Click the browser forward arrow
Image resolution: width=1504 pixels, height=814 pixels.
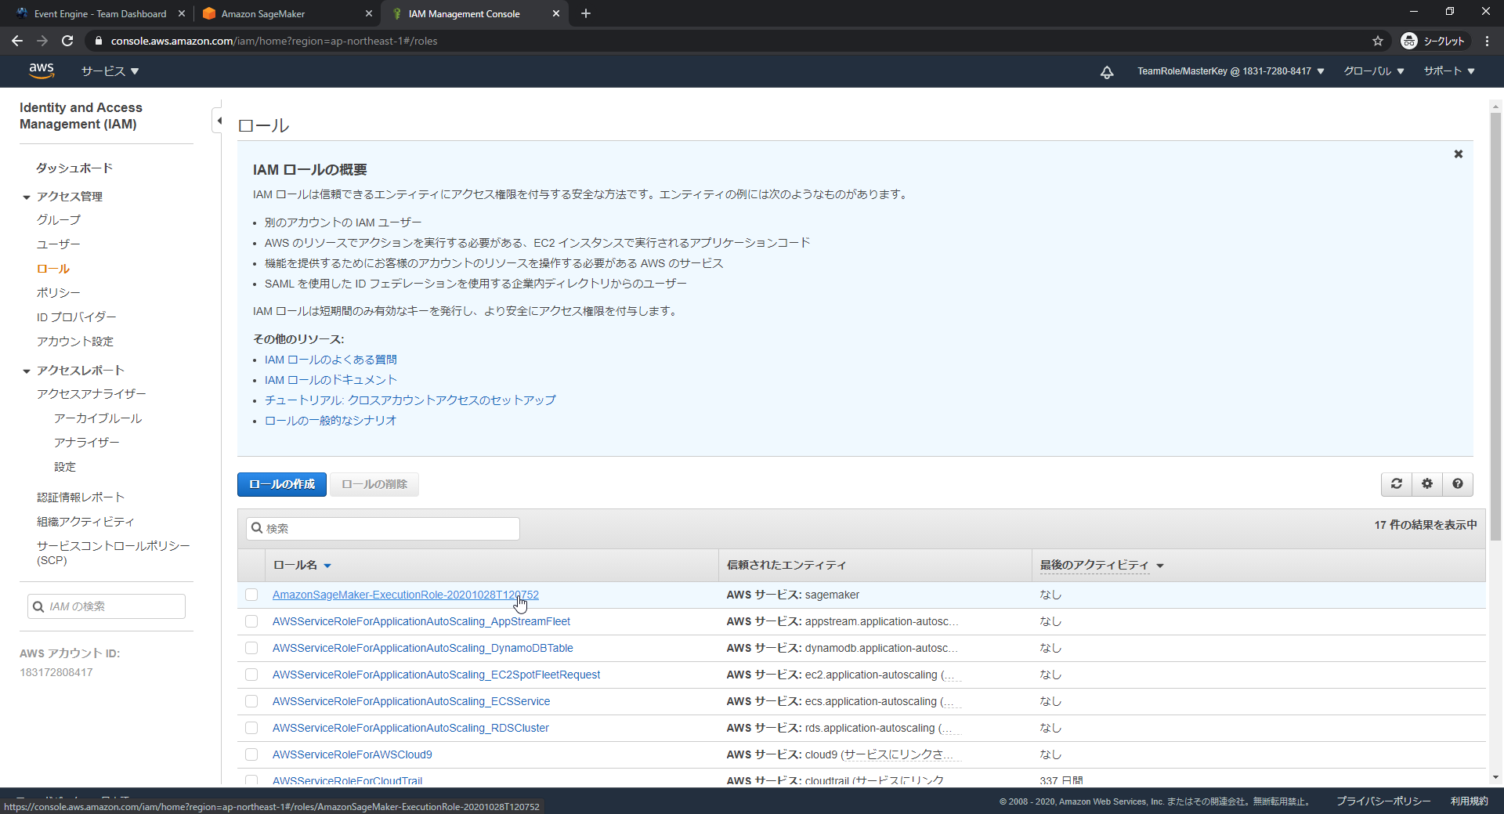click(42, 41)
